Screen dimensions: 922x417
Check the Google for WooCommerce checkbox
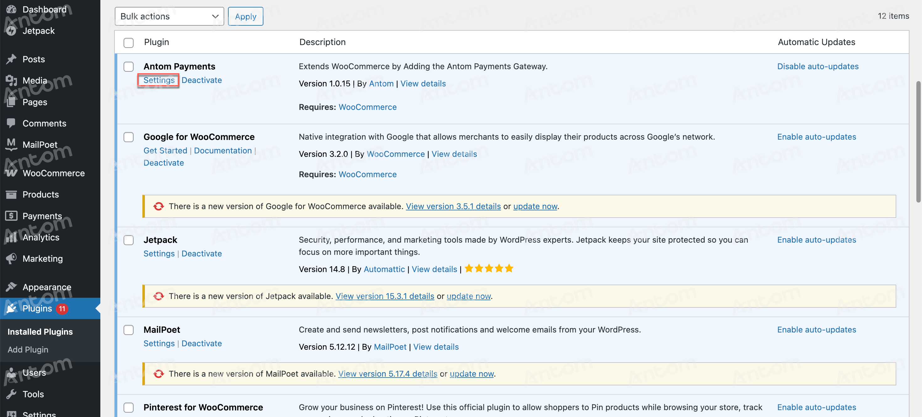click(129, 137)
